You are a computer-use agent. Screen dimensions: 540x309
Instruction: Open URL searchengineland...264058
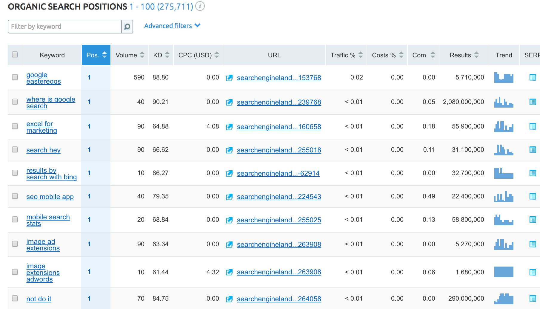pos(279,299)
